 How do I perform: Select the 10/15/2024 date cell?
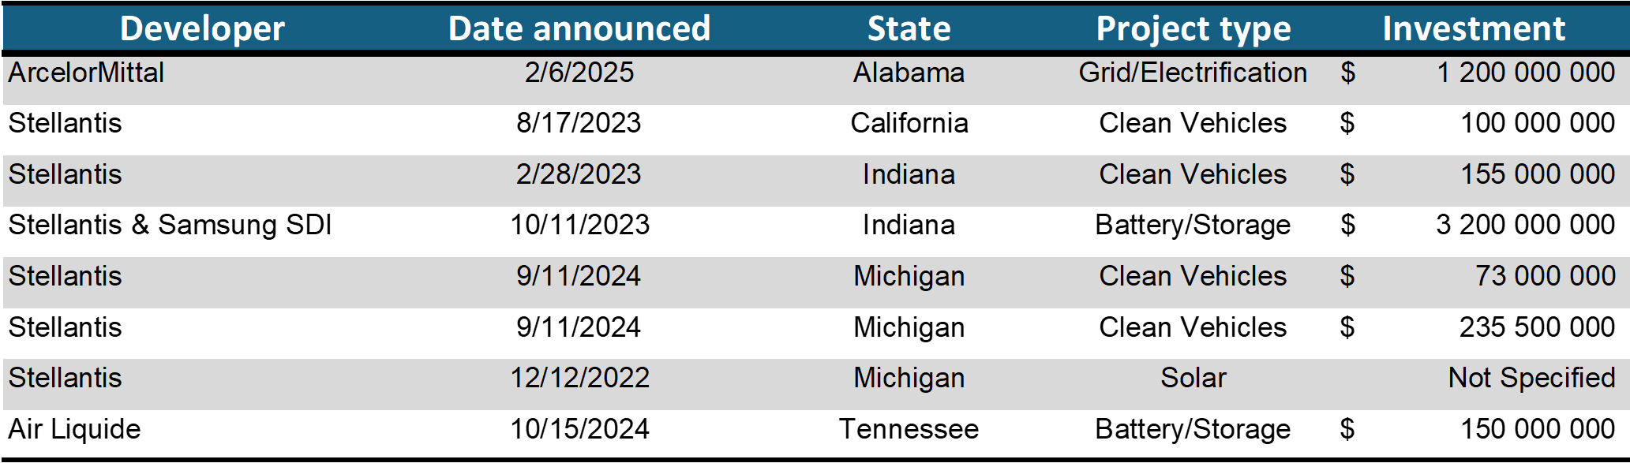[x=579, y=429]
